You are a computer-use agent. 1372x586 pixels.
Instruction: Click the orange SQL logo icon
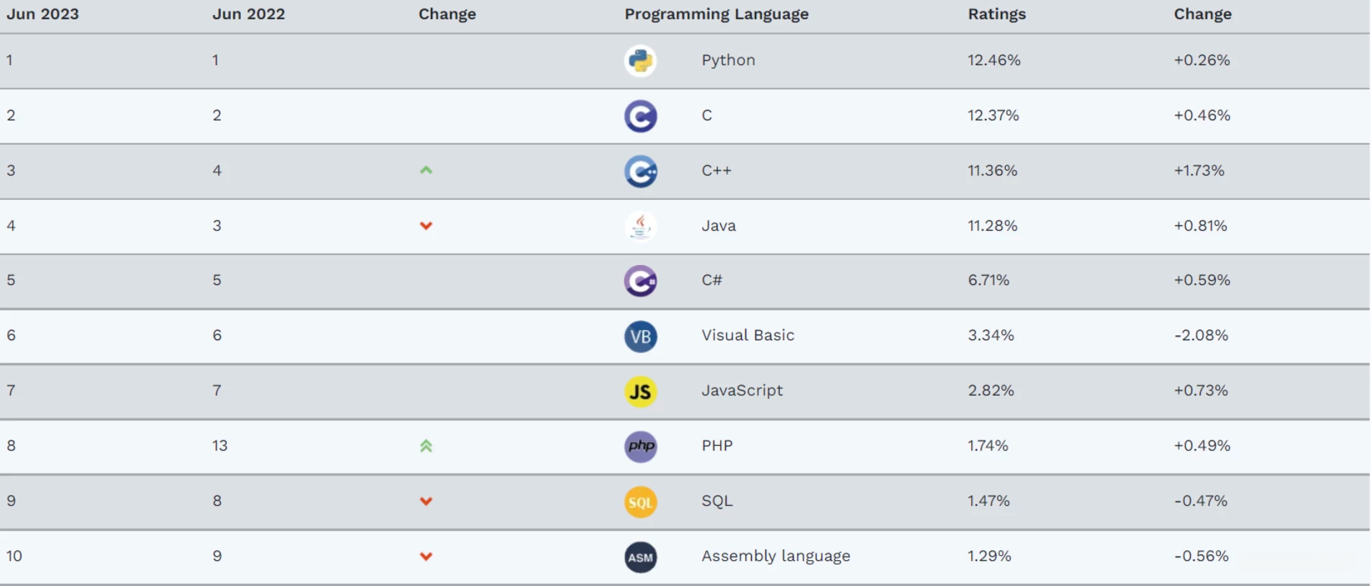tap(640, 501)
